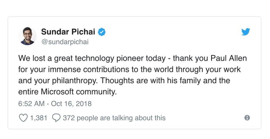Click the Twitter bird logo
The width and height of the screenshot is (270, 139).
245,32
